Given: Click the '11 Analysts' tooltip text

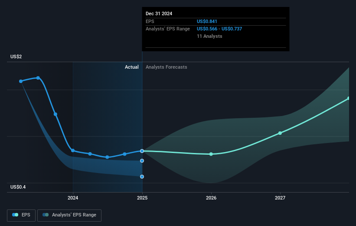Looking at the screenshot, I should point(209,36).
